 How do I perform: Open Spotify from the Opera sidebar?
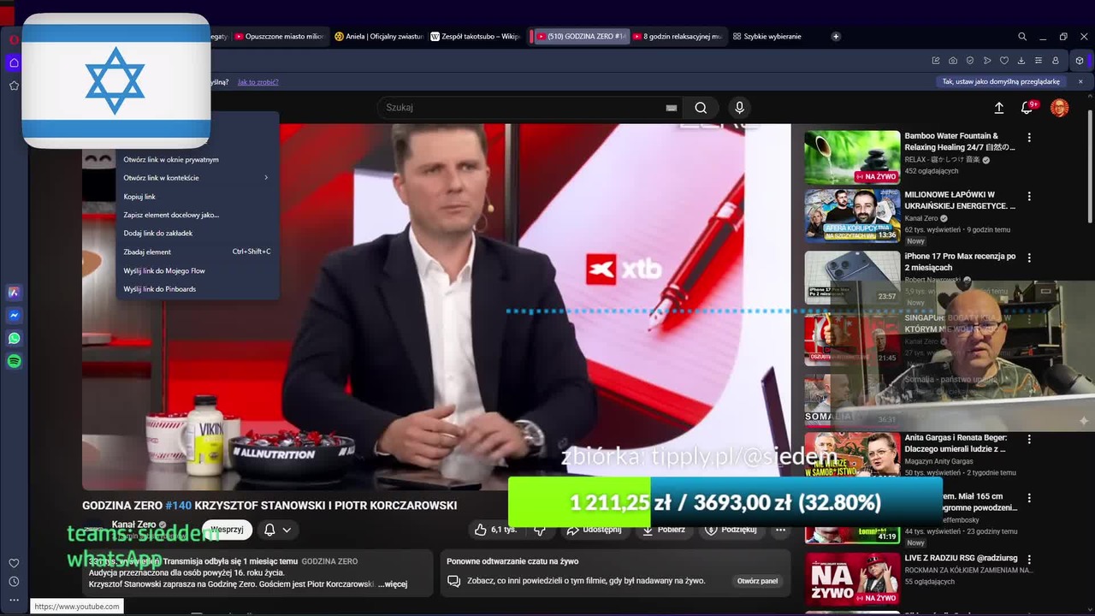pos(15,361)
